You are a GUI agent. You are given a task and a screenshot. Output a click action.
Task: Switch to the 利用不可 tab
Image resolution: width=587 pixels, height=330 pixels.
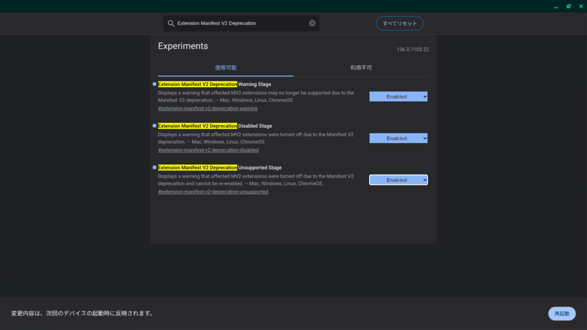[361, 68]
